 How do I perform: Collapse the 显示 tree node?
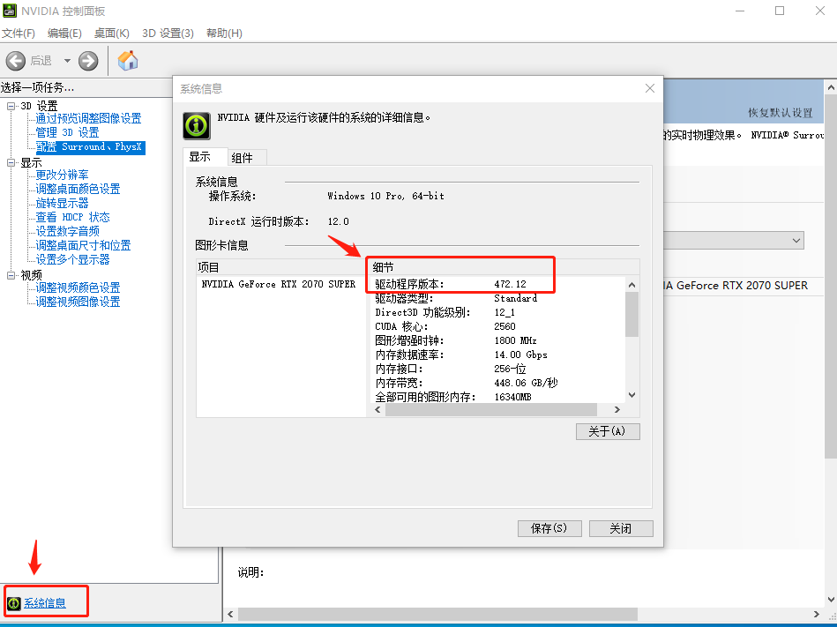coord(11,163)
